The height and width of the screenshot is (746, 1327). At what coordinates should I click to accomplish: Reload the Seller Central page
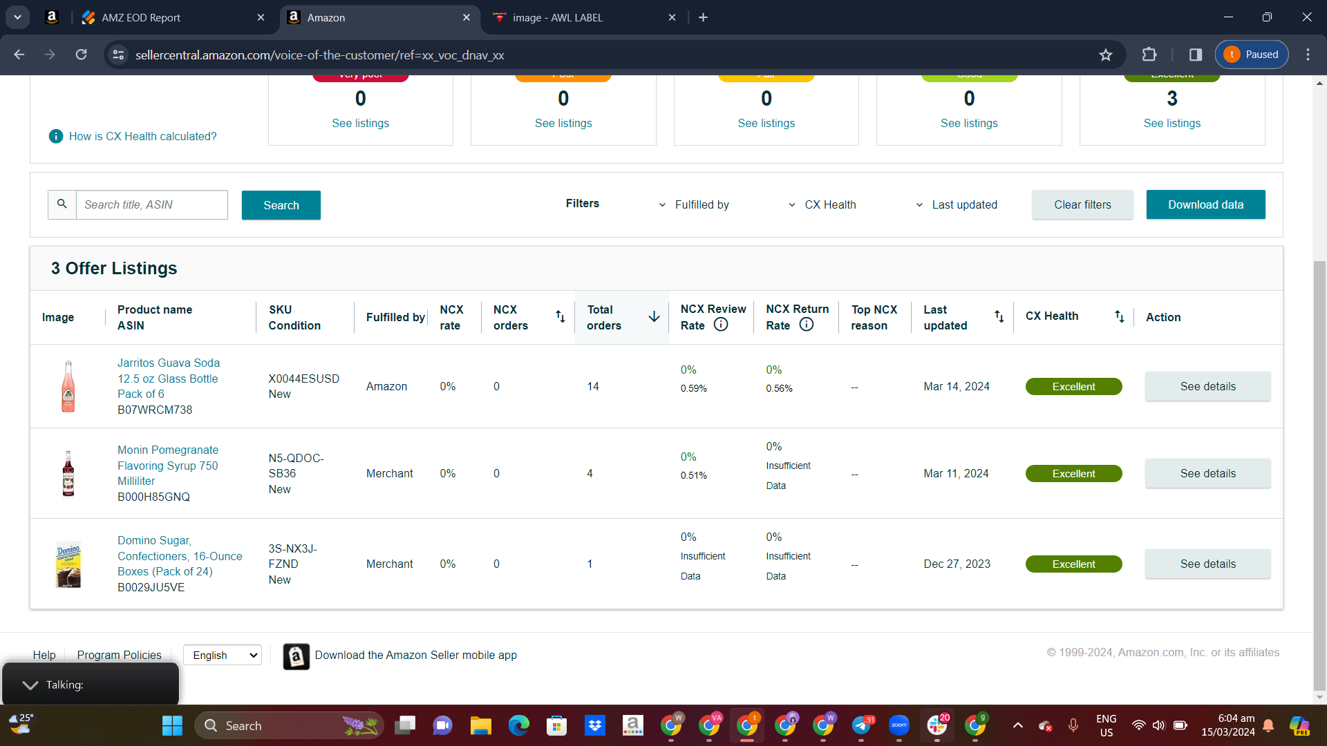click(82, 55)
